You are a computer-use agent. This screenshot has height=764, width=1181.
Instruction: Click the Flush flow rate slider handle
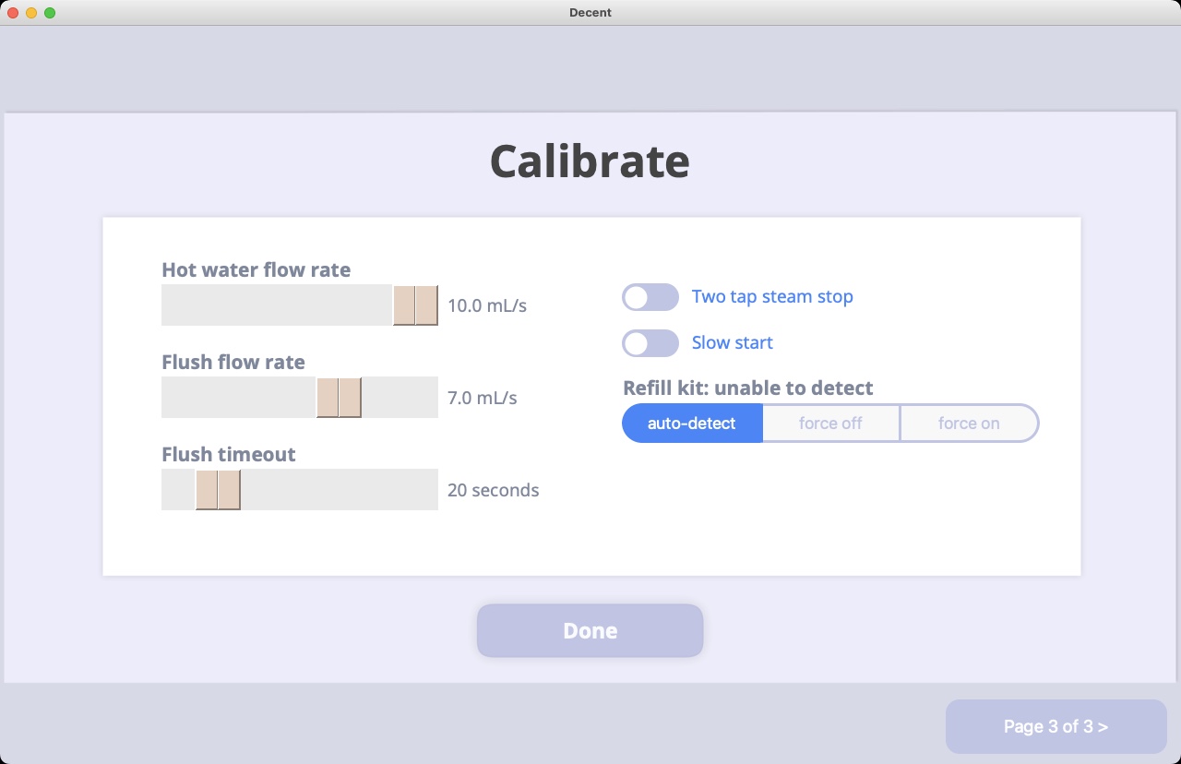(339, 398)
